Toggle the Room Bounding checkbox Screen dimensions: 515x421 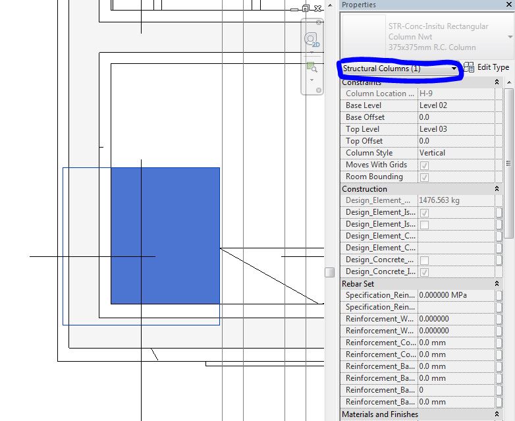coord(424,177)
